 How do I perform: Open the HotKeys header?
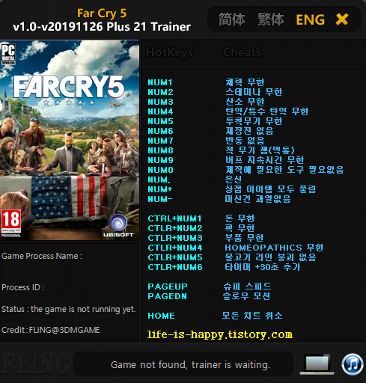click(169, 52)
